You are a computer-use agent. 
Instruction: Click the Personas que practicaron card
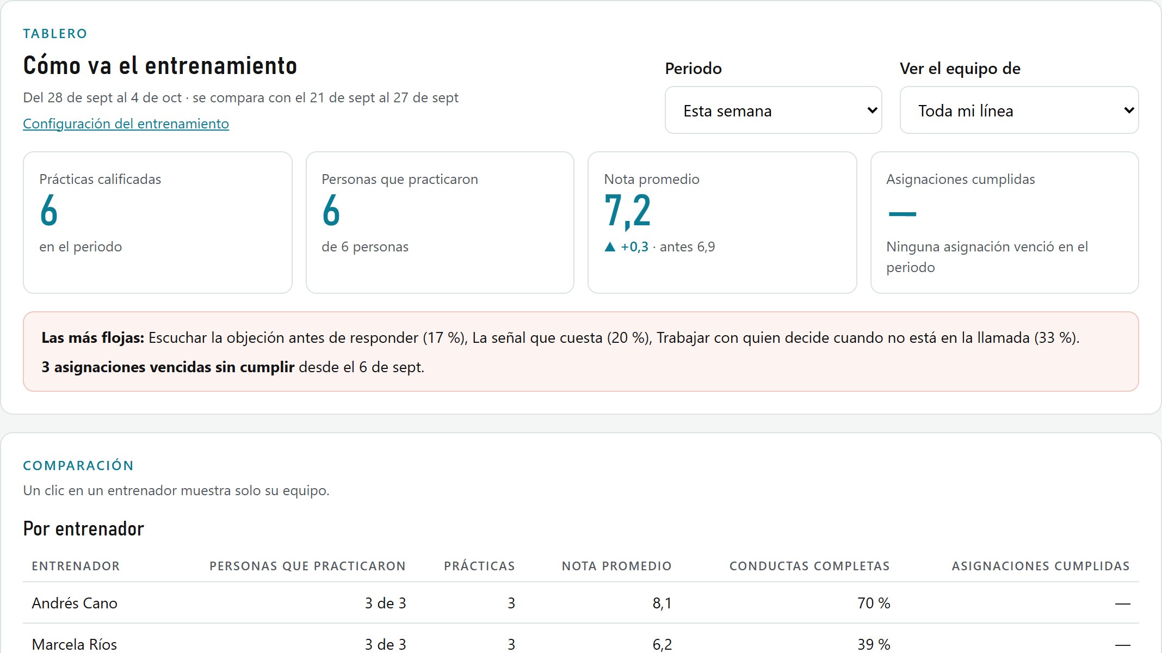440,223
